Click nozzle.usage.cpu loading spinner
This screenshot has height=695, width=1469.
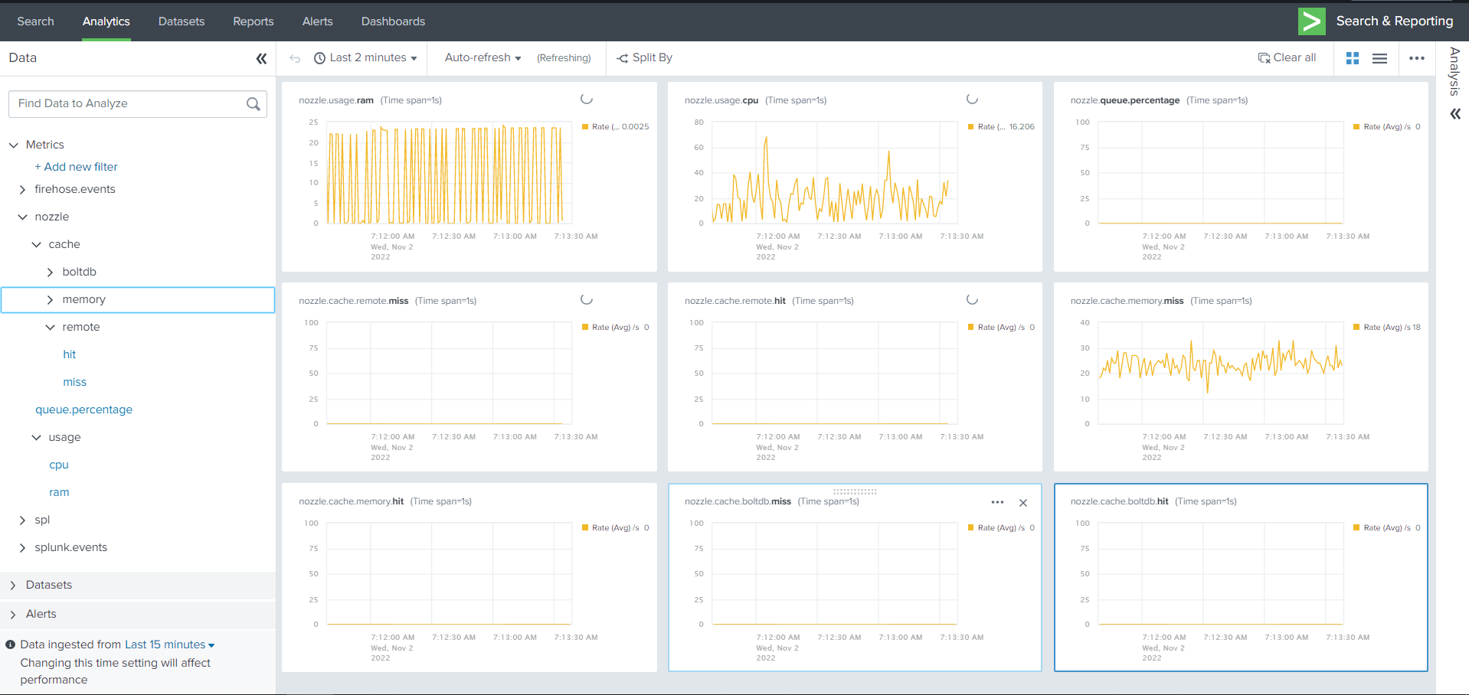click(972, 99)
